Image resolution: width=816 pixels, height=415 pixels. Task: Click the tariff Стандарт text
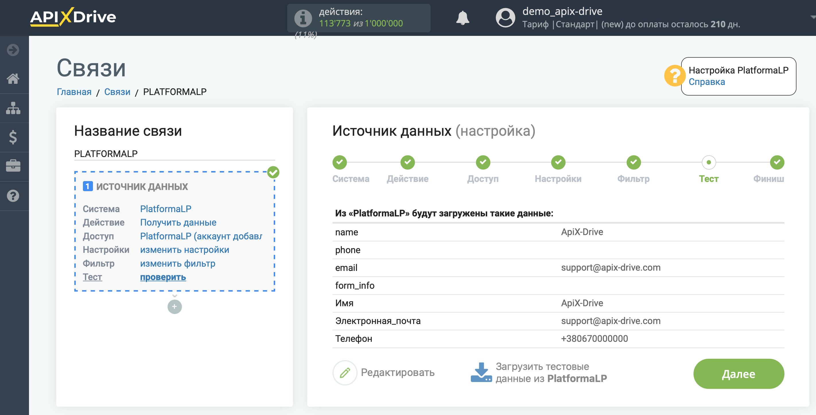[575, 24]
